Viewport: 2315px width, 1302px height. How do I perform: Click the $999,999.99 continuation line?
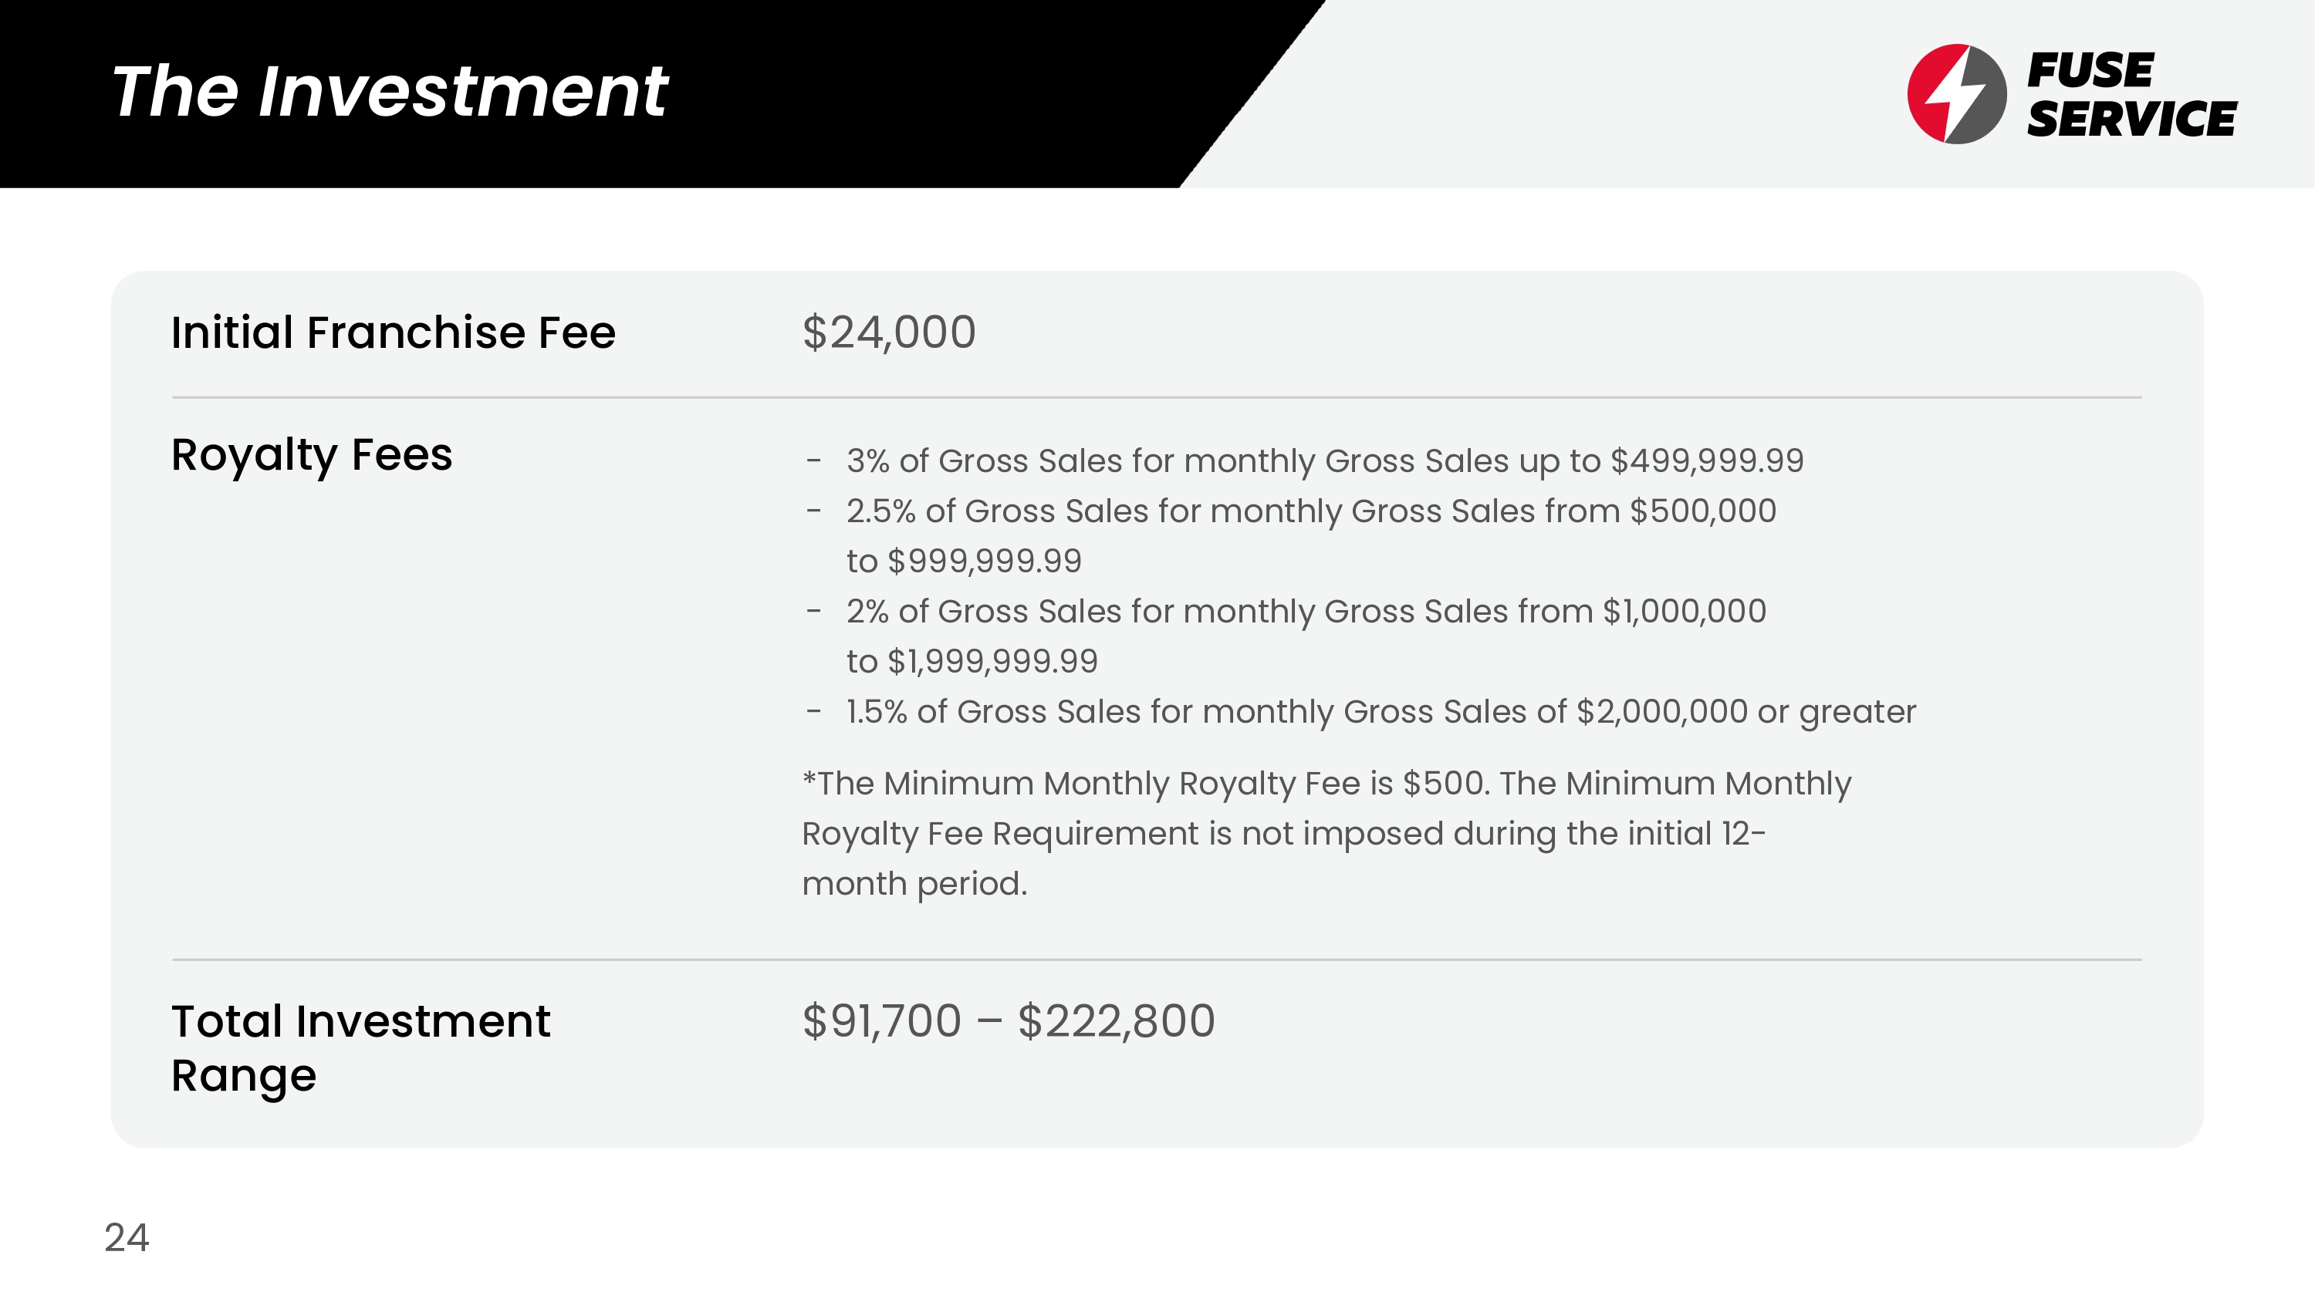[963, 562]
